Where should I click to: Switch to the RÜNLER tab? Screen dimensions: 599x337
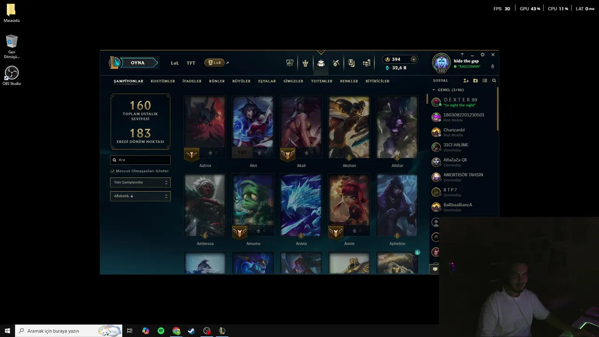(x=217, y=81)
